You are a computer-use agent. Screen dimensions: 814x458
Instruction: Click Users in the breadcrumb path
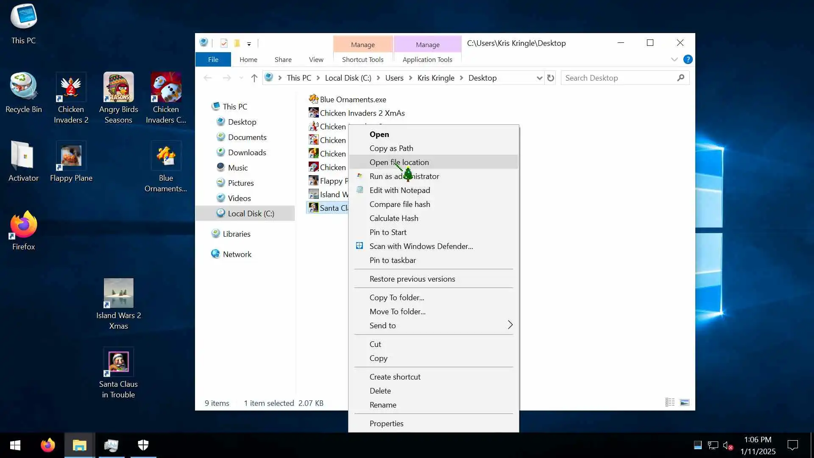(x=394, y=78)
